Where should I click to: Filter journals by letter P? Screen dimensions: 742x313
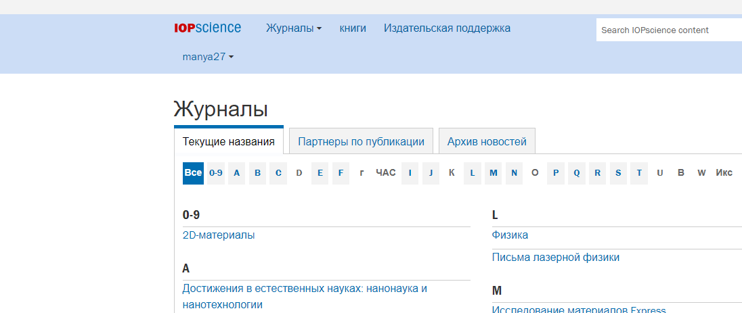point(556,173)
